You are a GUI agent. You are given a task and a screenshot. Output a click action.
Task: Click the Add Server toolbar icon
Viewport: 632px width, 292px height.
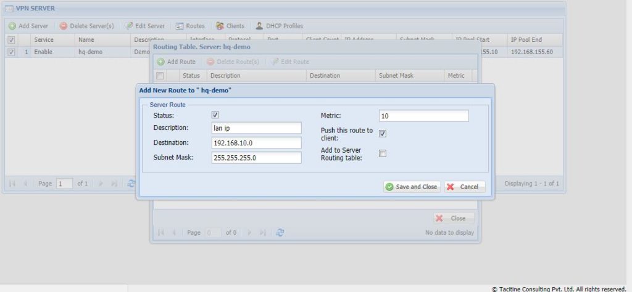click(12, 26)
